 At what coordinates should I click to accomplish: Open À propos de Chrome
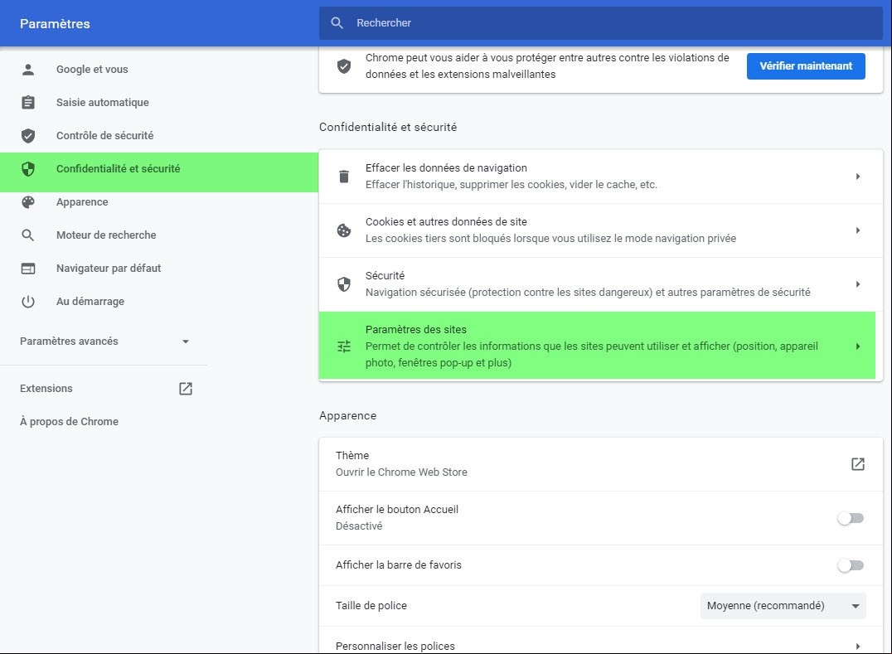pyautogui.click(x=70, y=421)
